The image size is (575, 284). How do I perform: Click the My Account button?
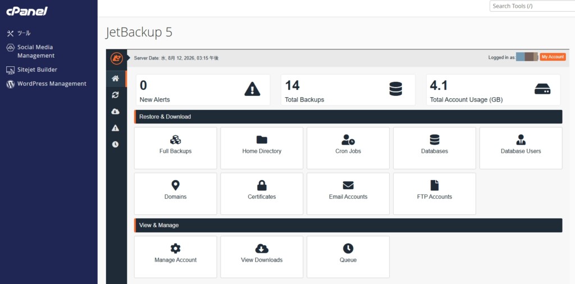(553, 57)
